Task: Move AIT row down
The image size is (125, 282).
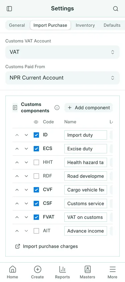Action: 26,231
